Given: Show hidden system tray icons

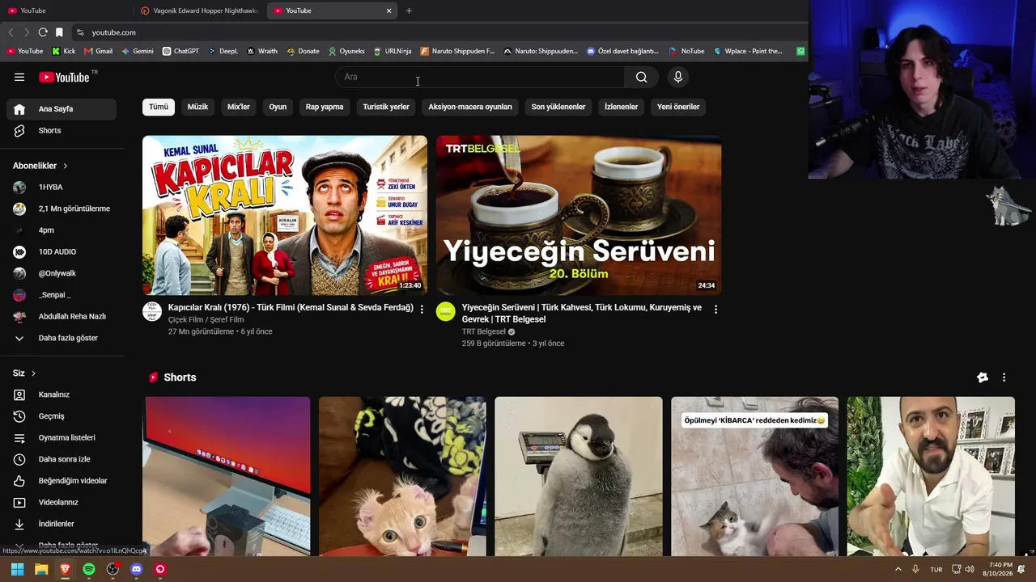Looking at the screenshot, I should pyautogui.click(x=898, y=569).
